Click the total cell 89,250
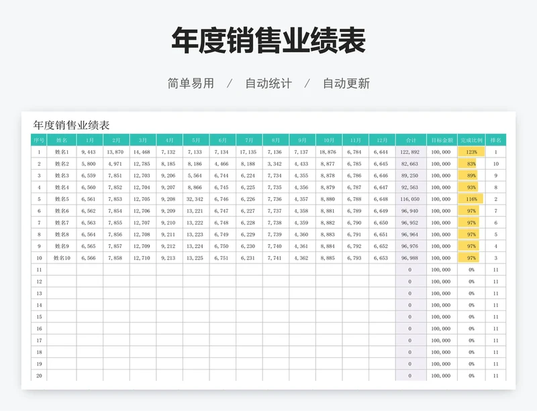The width and height of the screenshot is (537, 411). [x=409, y=176]
